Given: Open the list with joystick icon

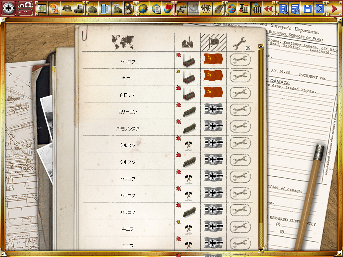Looking at the screenshot, I should point(283,8).
